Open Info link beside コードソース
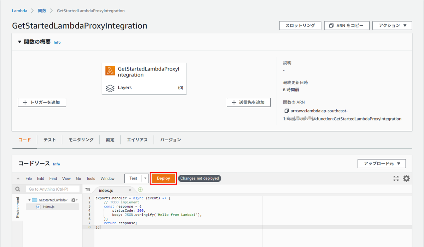This screenshot has height=247, width=424. (57, 164)
